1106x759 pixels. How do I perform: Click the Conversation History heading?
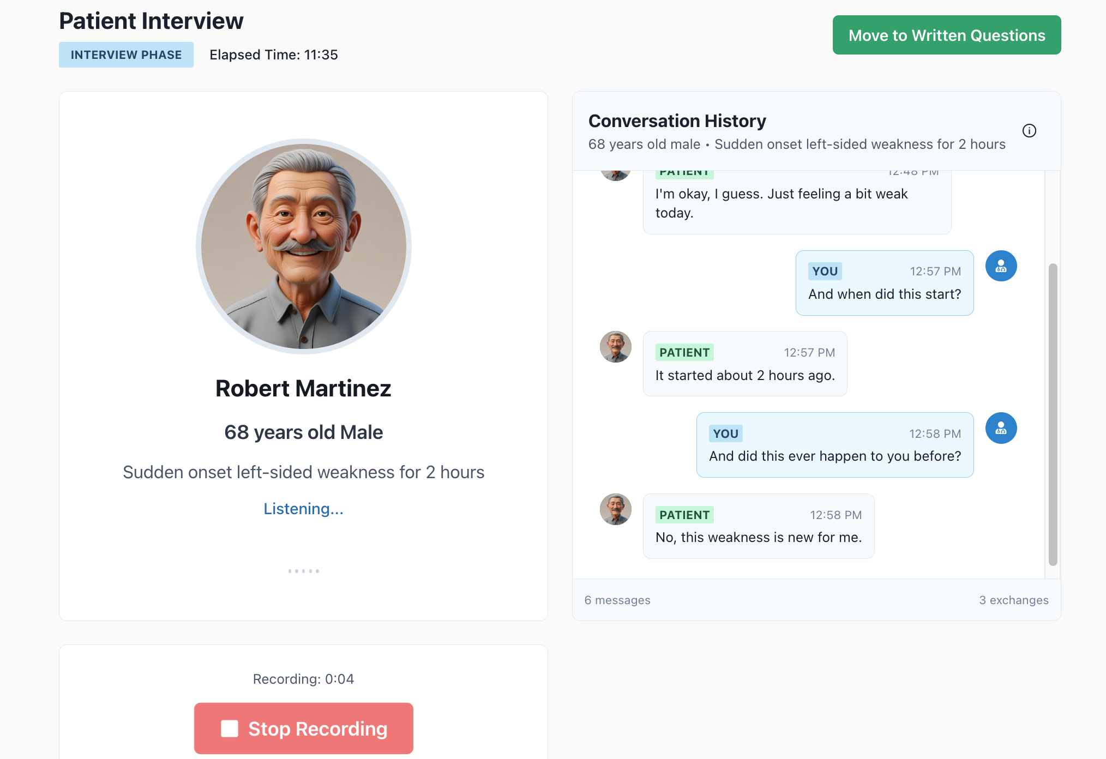677,121
